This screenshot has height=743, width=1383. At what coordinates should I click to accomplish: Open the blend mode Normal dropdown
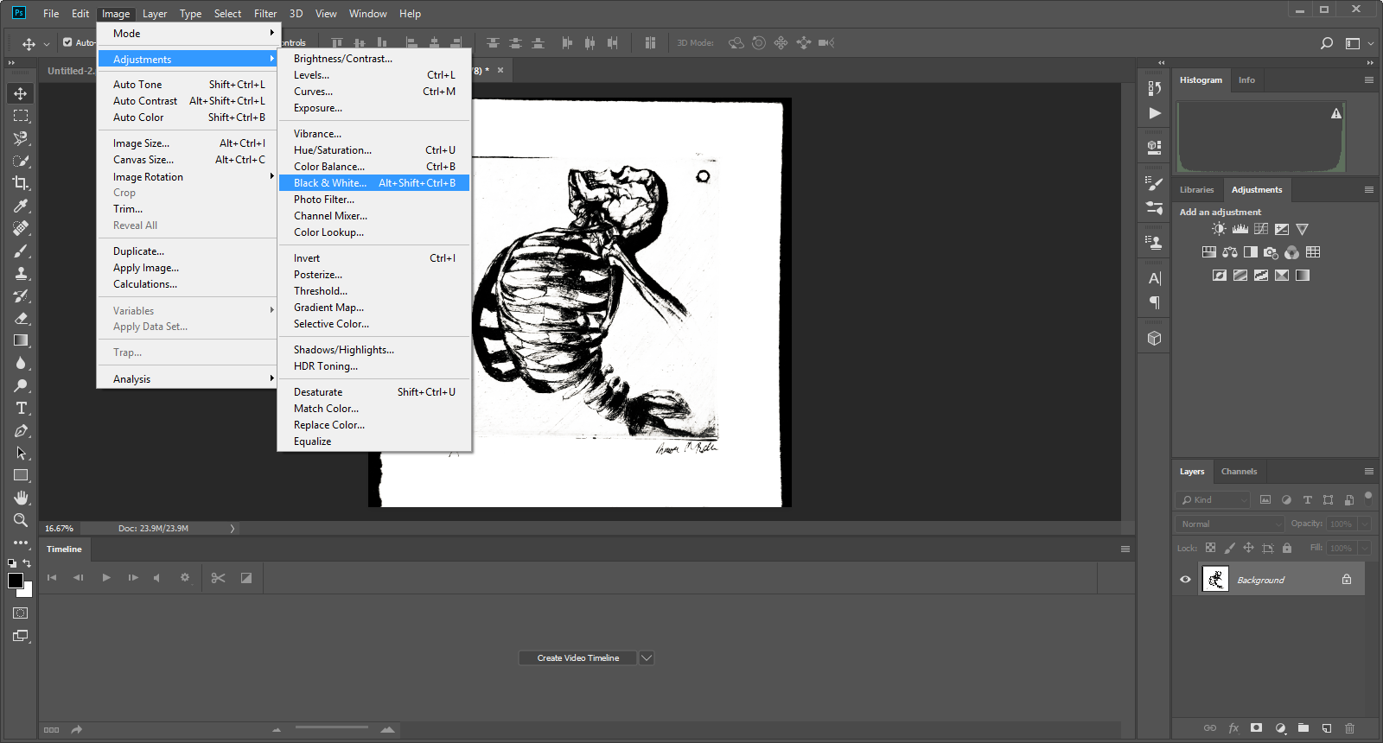pos(1229,524)
